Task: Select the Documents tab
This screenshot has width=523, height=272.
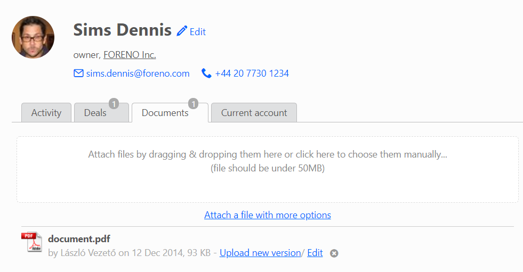Action: (x=170, y=112)
